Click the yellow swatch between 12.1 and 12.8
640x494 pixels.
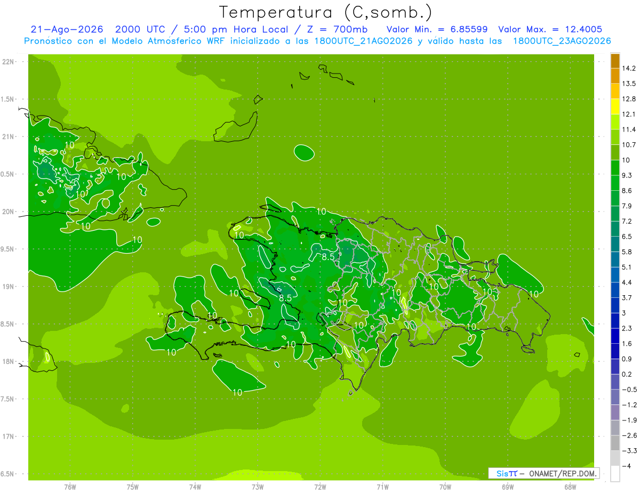(615, 107)
